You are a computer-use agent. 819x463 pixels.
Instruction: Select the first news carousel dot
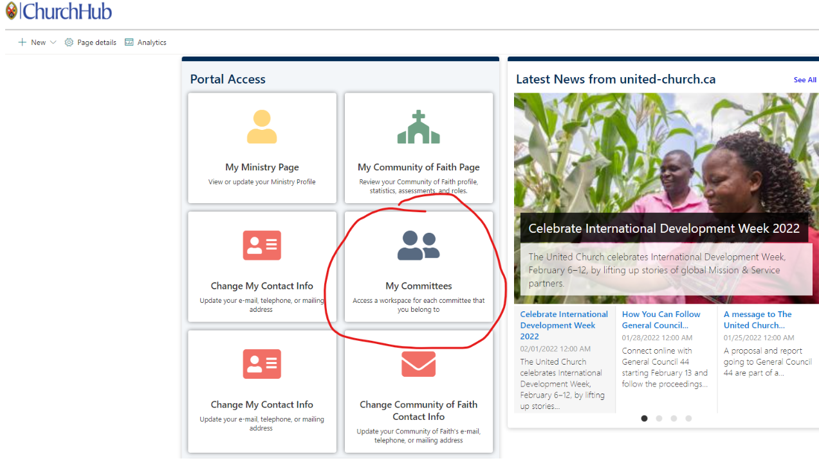tap(644, 418)
